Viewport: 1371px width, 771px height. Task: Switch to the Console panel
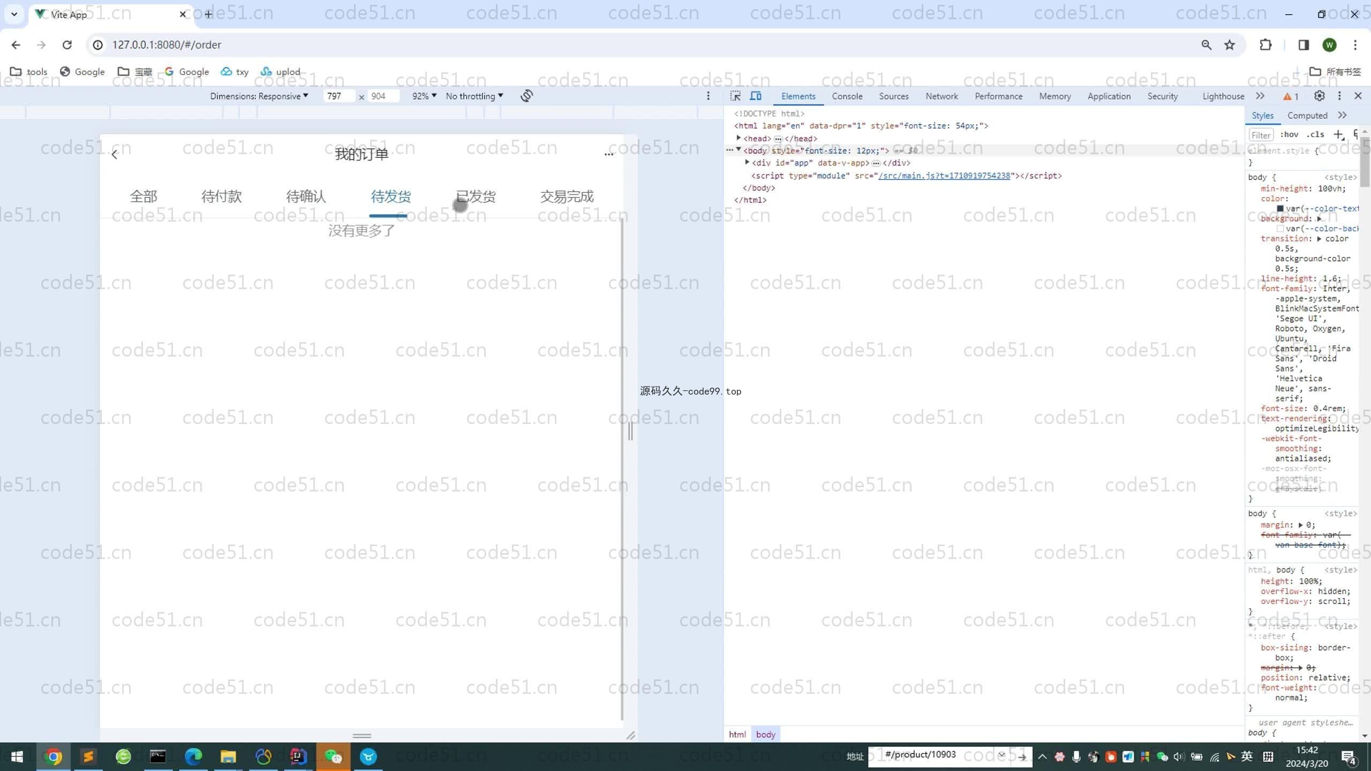click(x=847, y=96)
